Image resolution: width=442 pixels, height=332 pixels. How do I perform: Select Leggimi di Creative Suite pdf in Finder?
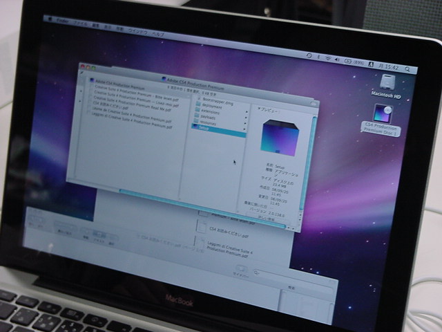132,120
